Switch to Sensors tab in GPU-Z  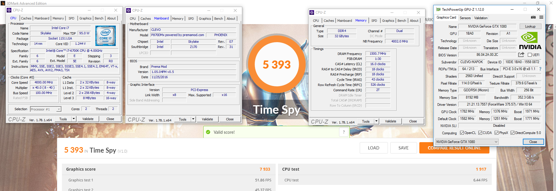click(465, 18)
